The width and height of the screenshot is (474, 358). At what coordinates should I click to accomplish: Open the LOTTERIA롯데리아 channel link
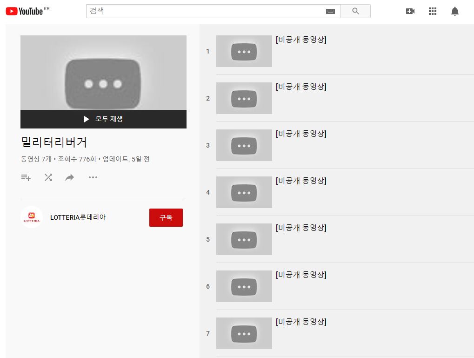tap(78, 217)
